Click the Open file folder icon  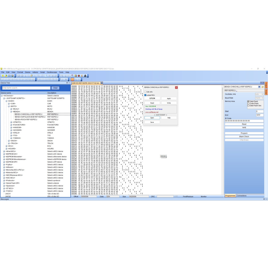6,76
